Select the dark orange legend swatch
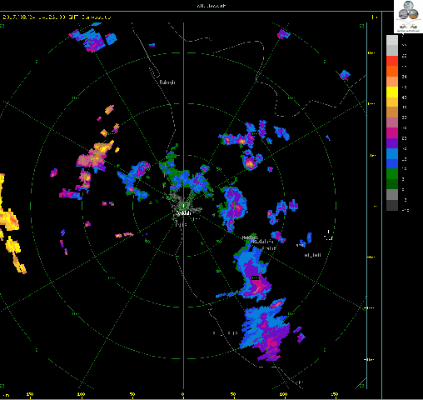The image size is (423, 400). pyautogui.click(x=392, y=71)
